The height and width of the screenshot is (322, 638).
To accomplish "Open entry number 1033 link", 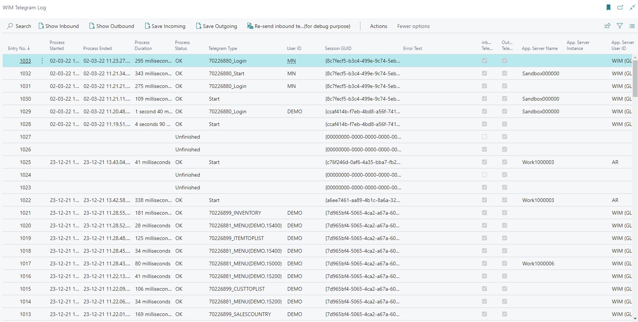I will 25,61.
